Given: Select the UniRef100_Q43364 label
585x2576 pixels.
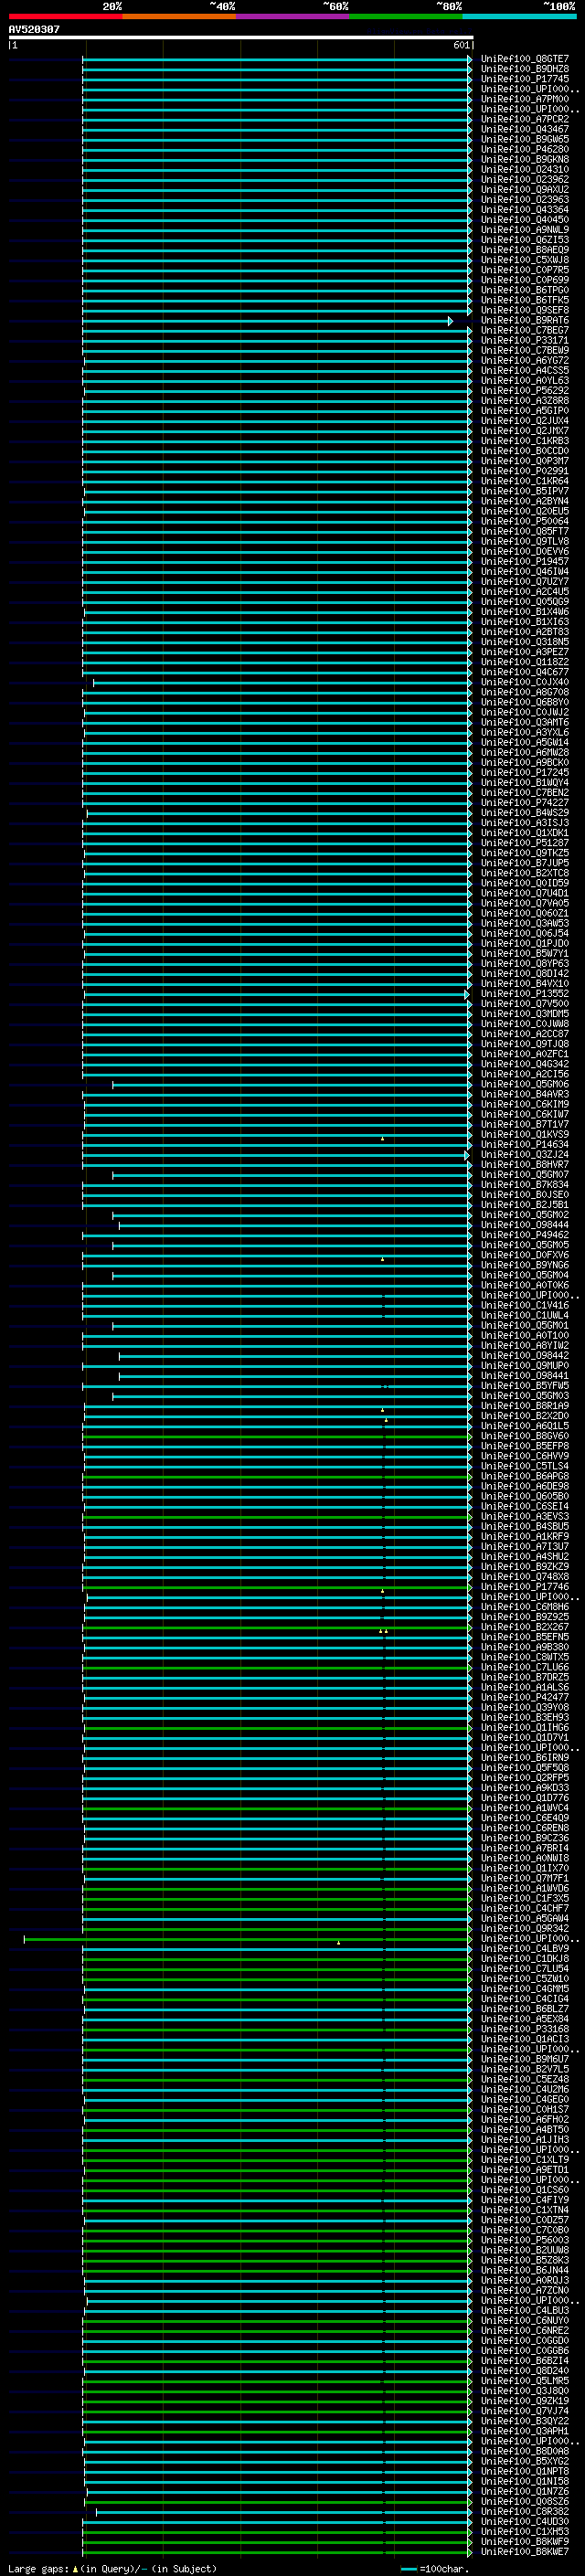Looking at the screenshot, I should (525, 210).
